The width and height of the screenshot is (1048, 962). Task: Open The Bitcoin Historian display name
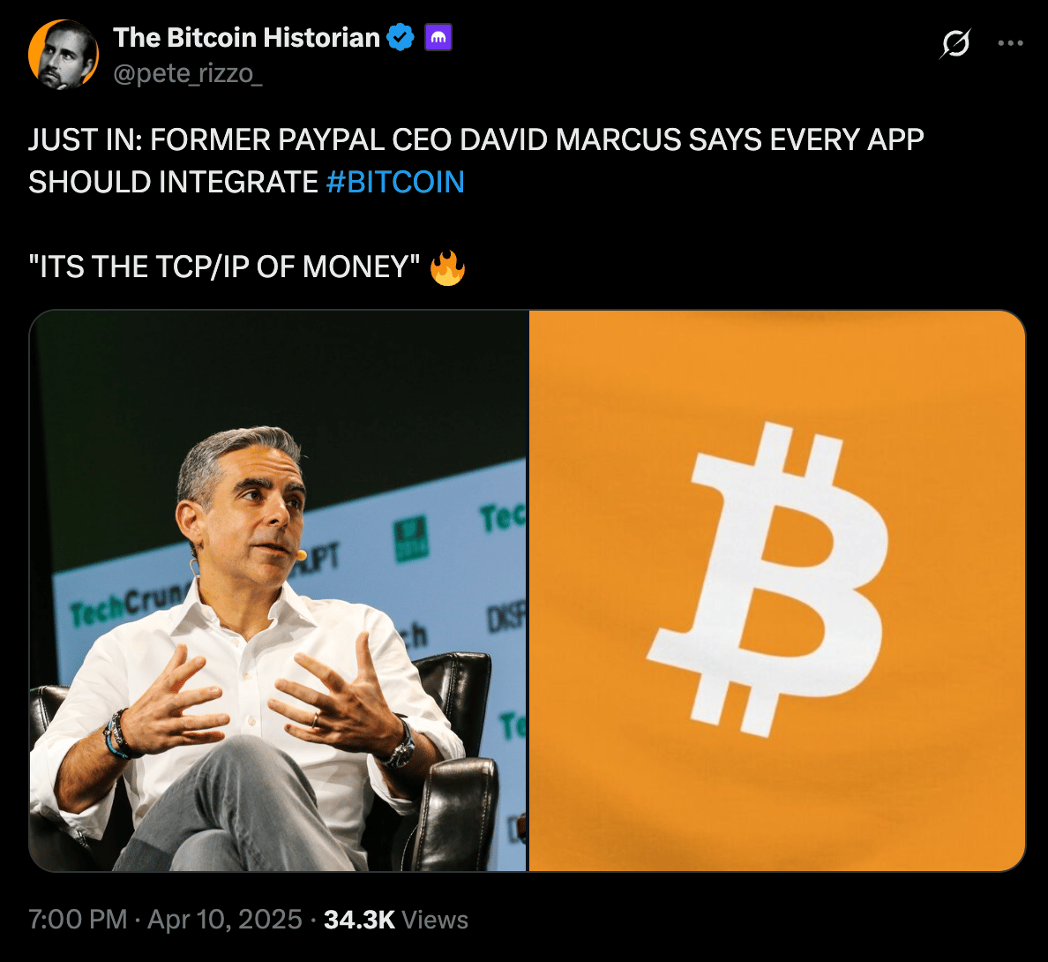[247, 37]
